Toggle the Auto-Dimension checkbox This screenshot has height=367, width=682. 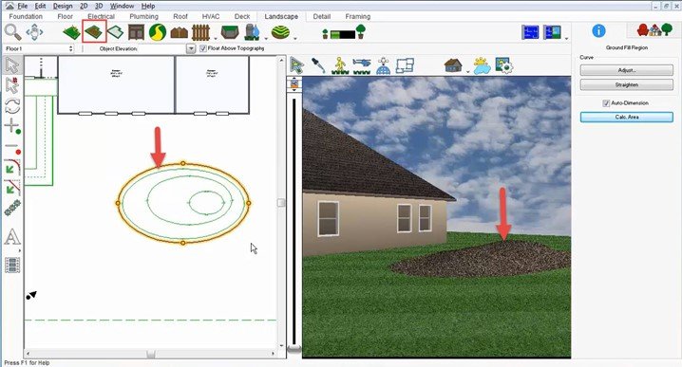pos(606,103)
